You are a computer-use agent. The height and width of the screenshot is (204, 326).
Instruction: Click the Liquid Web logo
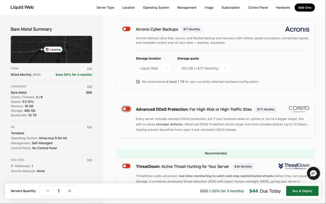tap(22, 7)
